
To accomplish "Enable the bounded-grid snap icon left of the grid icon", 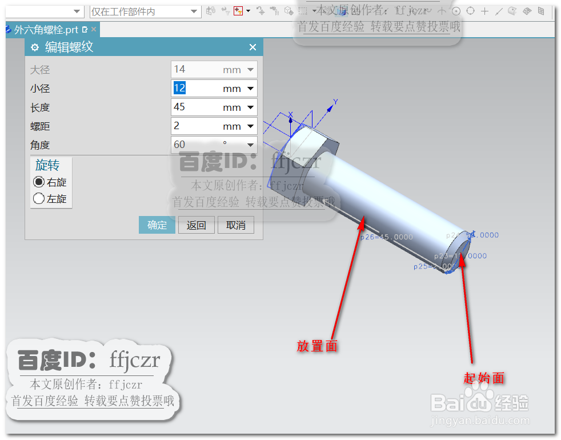I will point(527,11).
